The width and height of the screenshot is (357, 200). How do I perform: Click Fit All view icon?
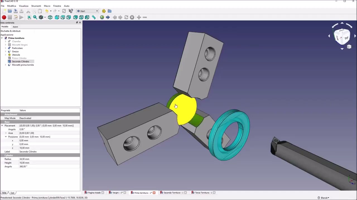coord(29,17)
